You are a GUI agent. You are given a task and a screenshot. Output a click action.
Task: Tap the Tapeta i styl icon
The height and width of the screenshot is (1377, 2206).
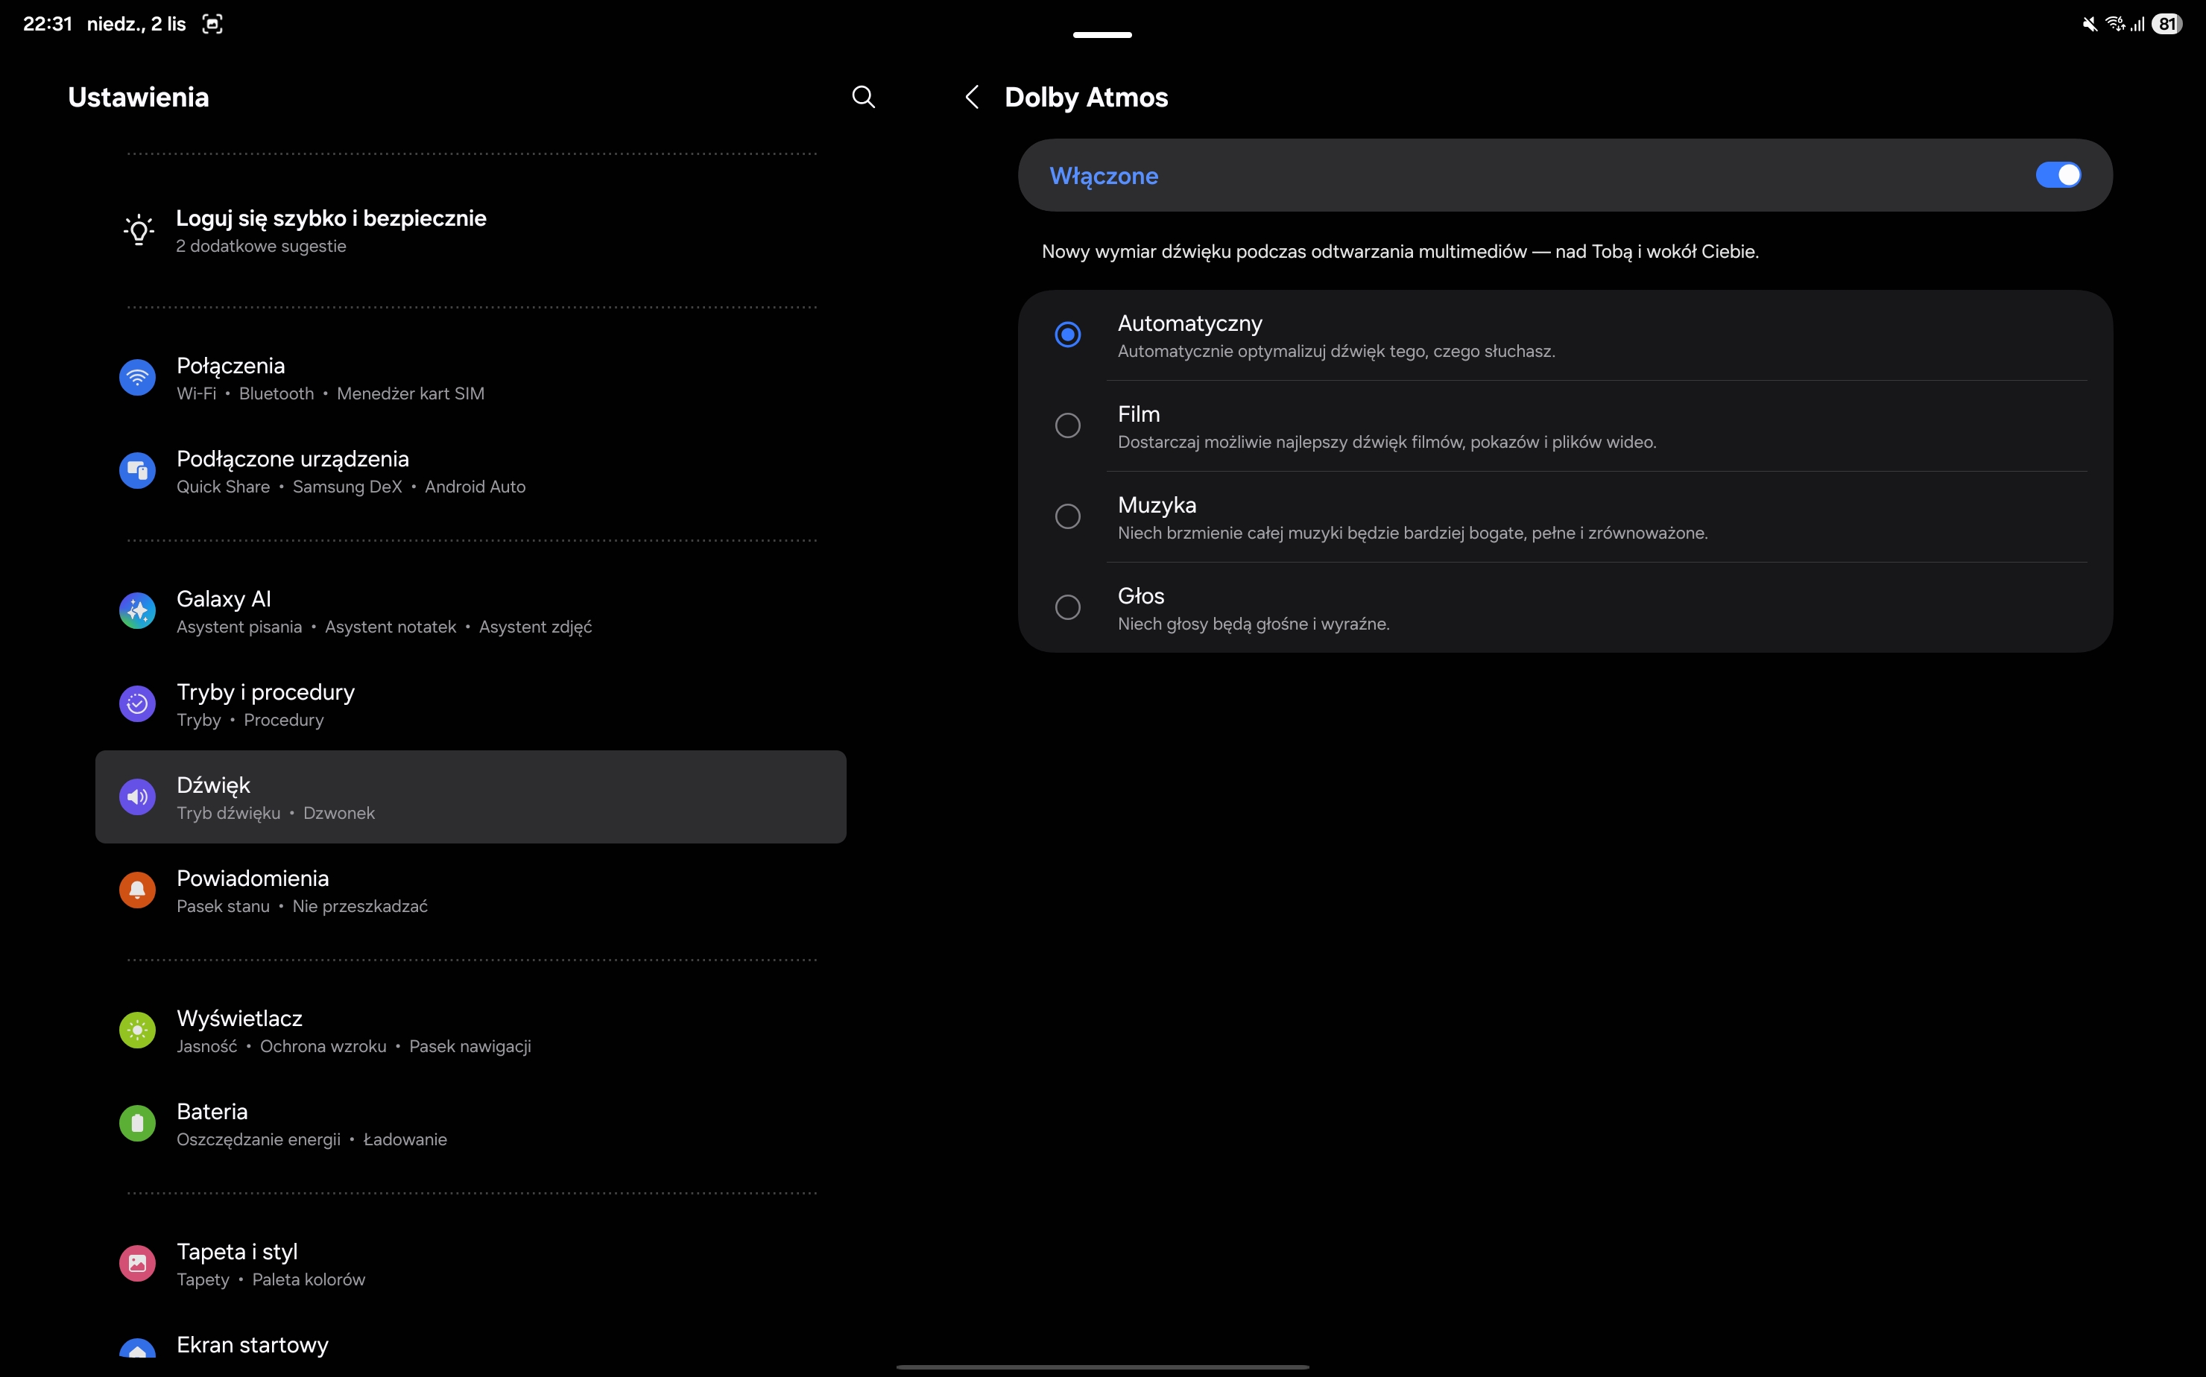click(x=138, y=1263)
